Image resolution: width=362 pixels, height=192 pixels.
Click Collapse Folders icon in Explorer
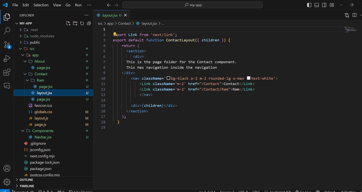pyautogui.click(x=89, y=23)
